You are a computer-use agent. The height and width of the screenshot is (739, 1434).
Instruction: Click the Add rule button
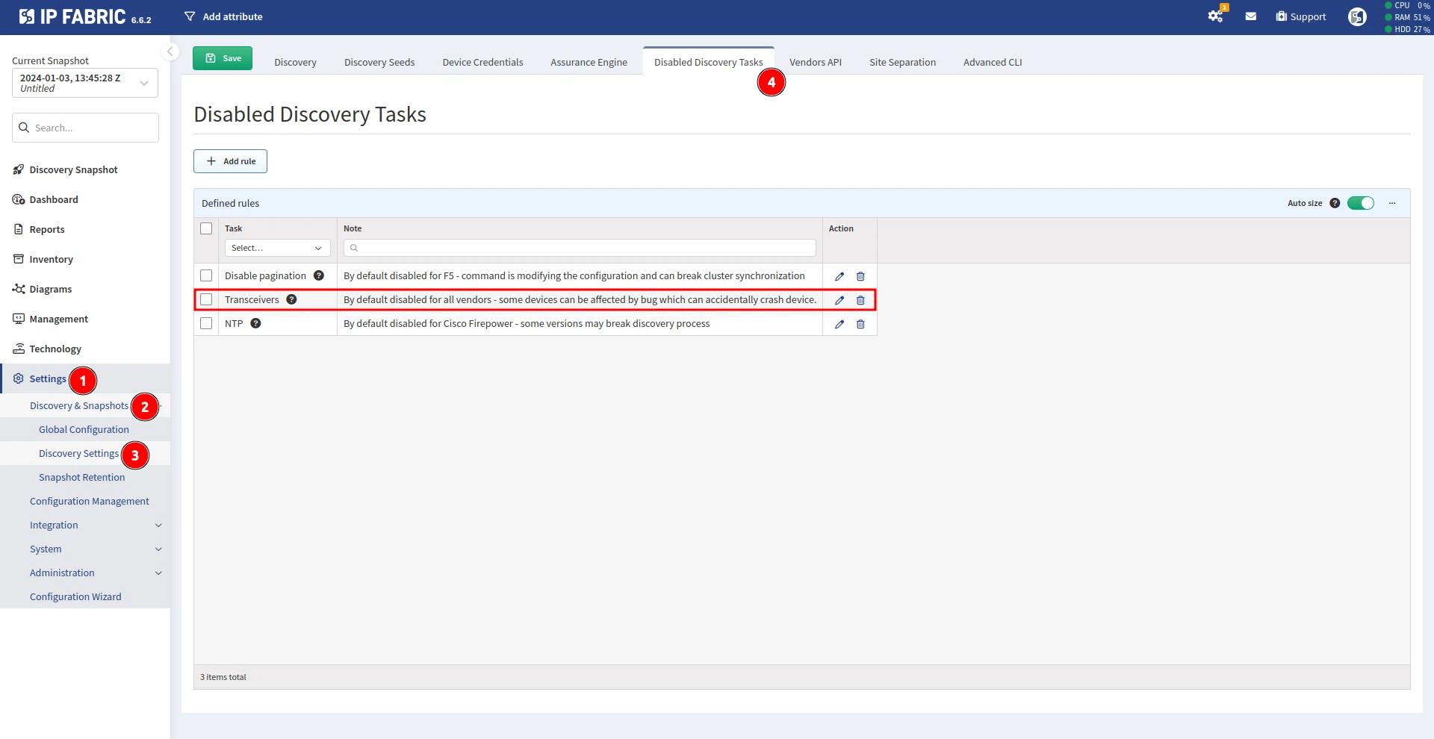(230, 161)
